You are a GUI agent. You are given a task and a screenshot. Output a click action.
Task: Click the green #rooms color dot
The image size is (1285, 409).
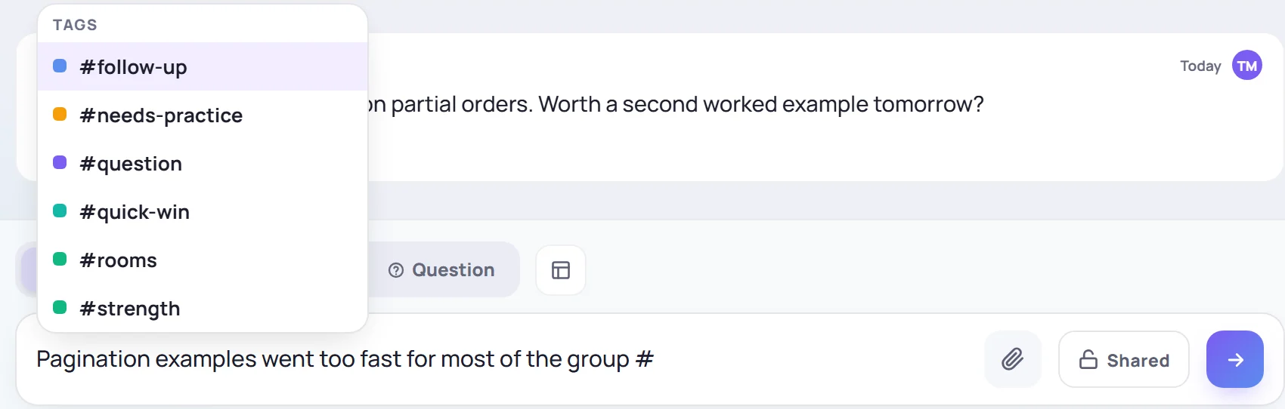(60, 259)
